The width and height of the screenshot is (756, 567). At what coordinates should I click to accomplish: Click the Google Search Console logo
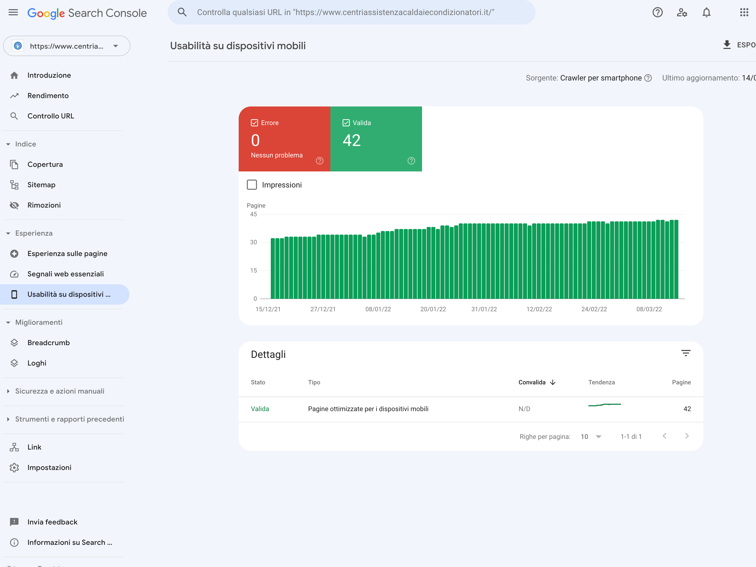pos(87,13)
